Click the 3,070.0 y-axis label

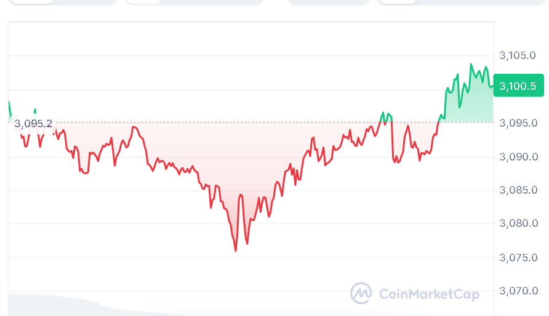pos(518,291)
